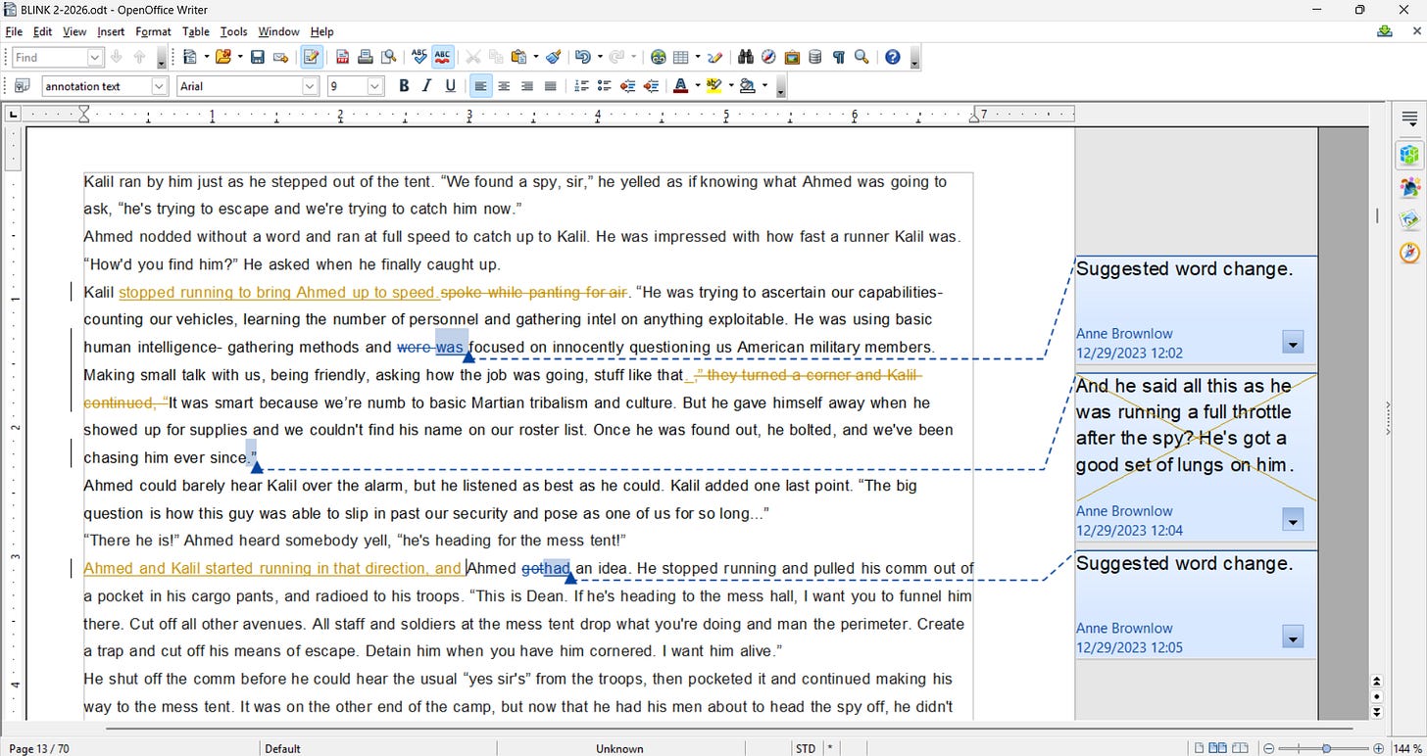Adjust the zoom slider handle in status bar
Viewport: 1427px width, 756px height.
click(x=1326, y=748)
